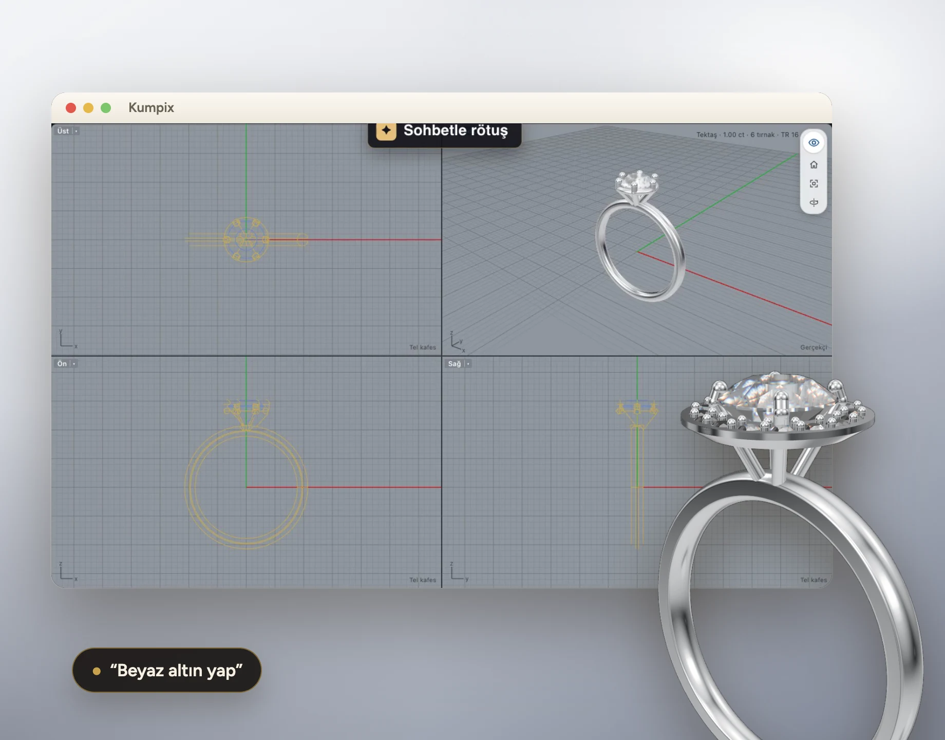The width and height of the screenshot is (945, 740).
Task: Click Tel kafes label in Üst viewport
Action: point(423,347)
